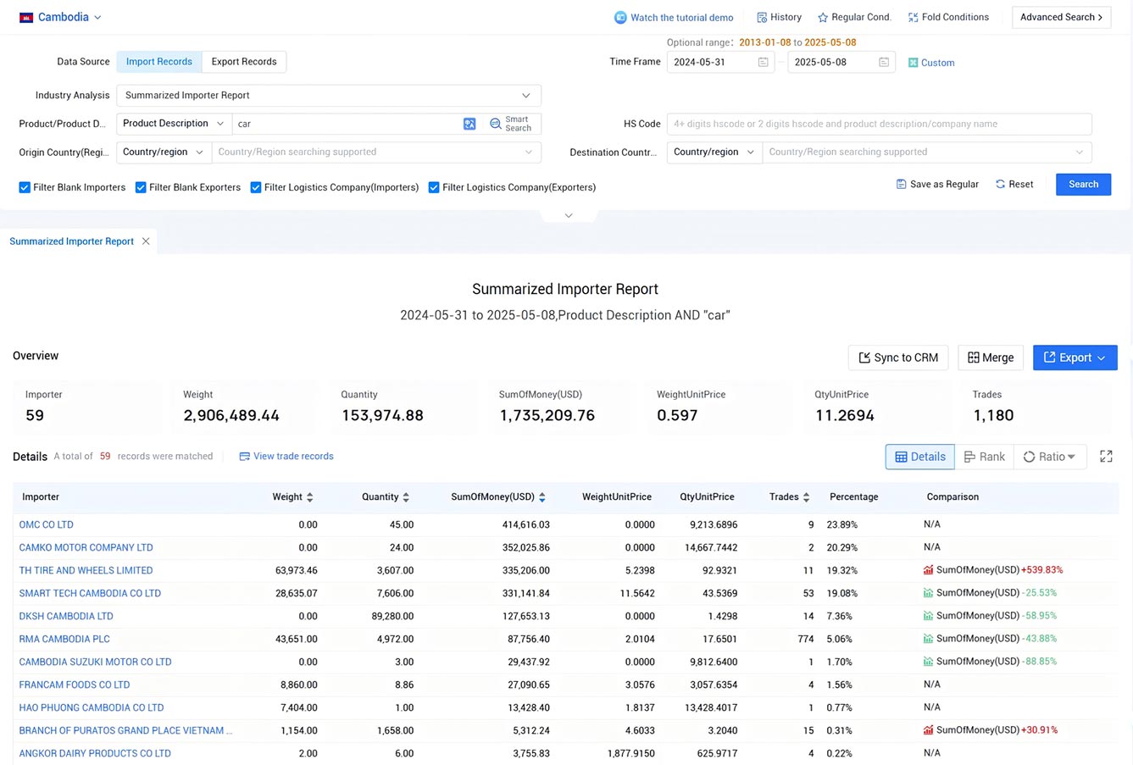Switch to Export Records tab

coord(244,62)
